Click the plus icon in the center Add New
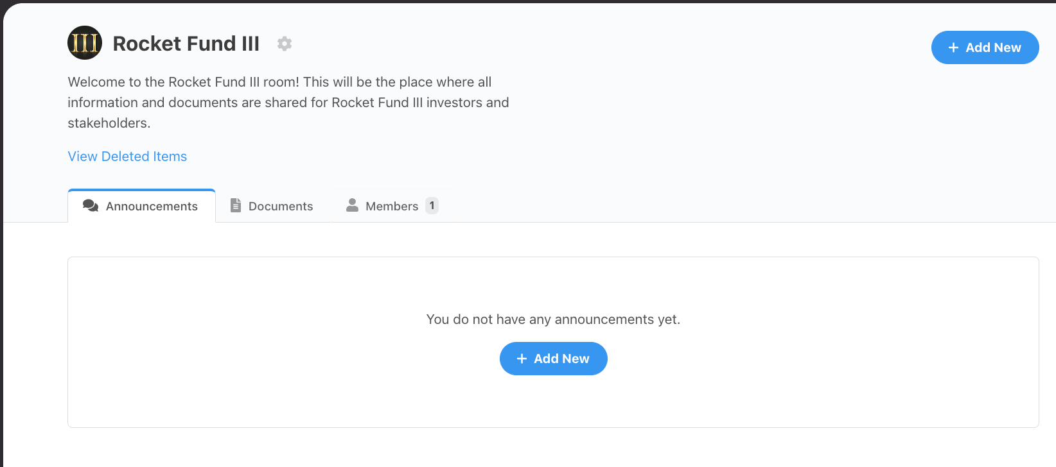The image size is (1056, 467). 522,359
